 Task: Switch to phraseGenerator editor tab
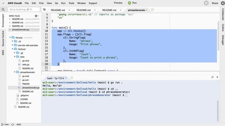(x=136, y=10)
